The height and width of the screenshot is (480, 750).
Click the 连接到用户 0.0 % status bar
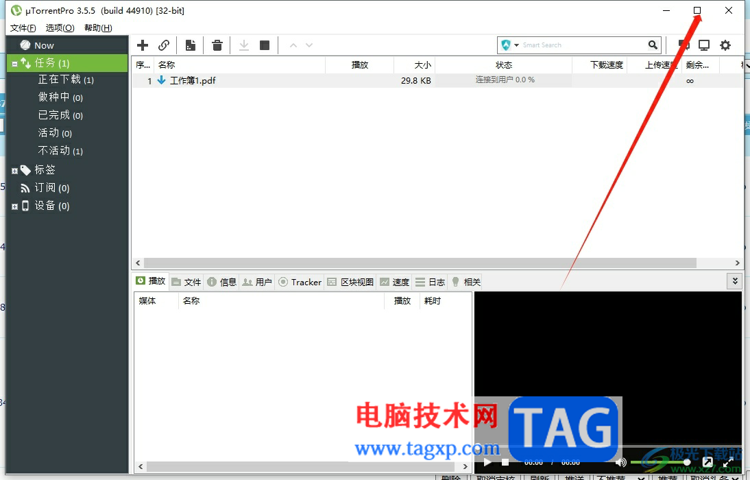504,80
